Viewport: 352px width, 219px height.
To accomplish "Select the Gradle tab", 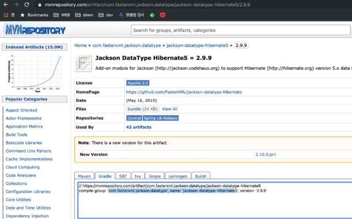I will pyautogui.click(x=105, y=176).
